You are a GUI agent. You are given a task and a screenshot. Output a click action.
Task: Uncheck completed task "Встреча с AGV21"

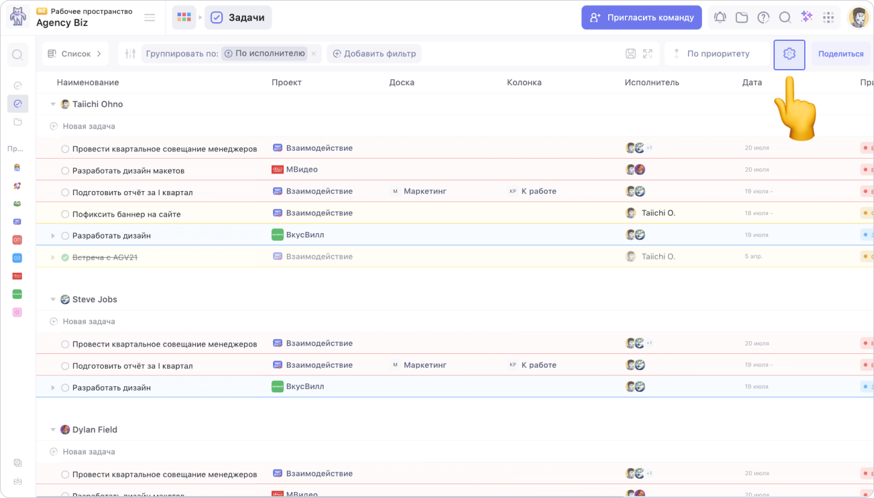[x=65, y=257]
